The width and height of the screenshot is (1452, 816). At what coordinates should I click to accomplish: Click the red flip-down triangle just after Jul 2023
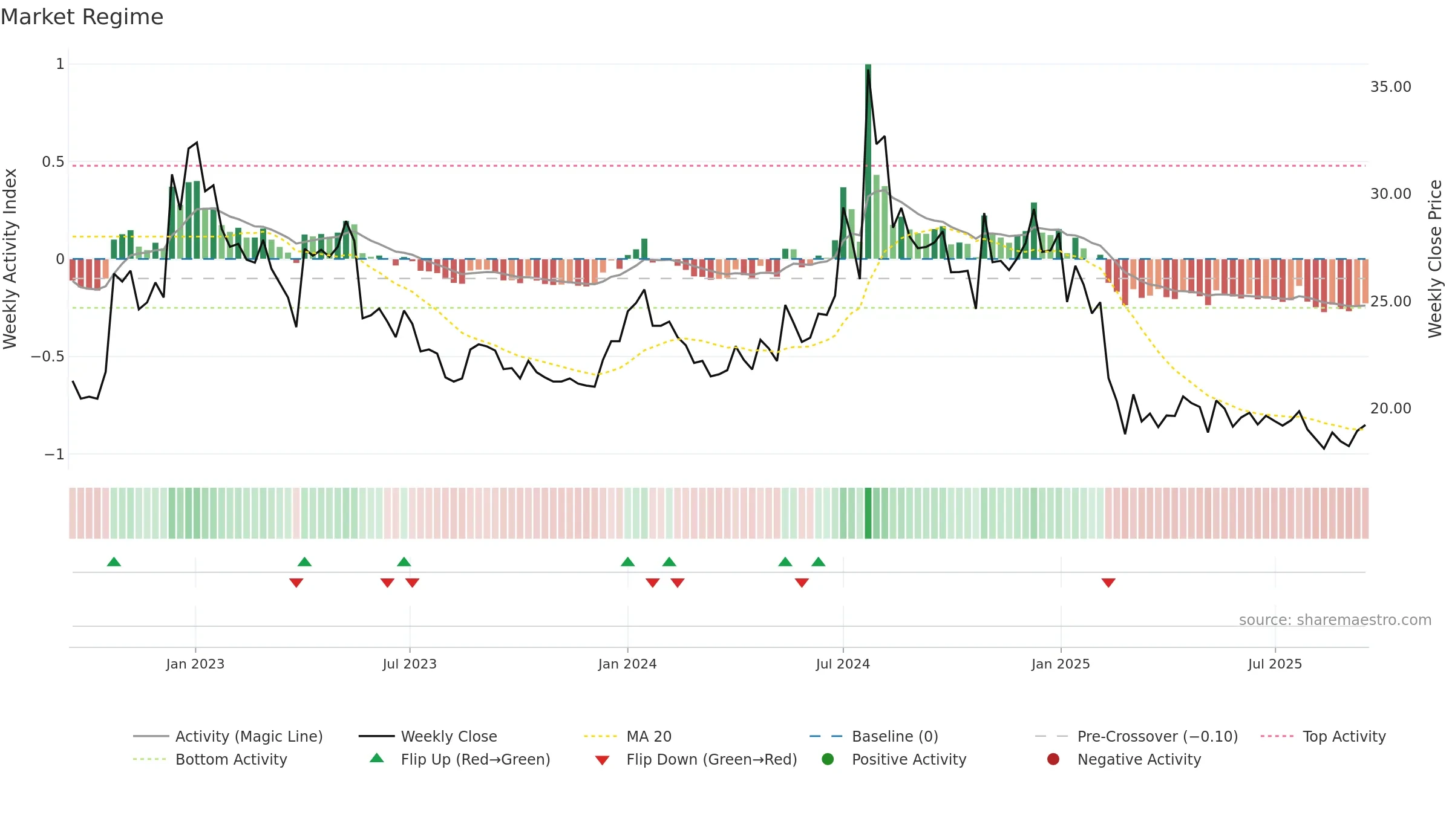(413, 583)
